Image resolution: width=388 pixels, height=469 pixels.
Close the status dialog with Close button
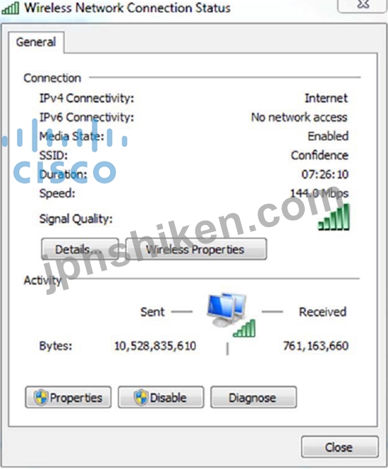340,447
